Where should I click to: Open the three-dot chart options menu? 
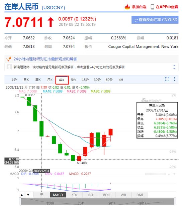[x=174, y=79]
